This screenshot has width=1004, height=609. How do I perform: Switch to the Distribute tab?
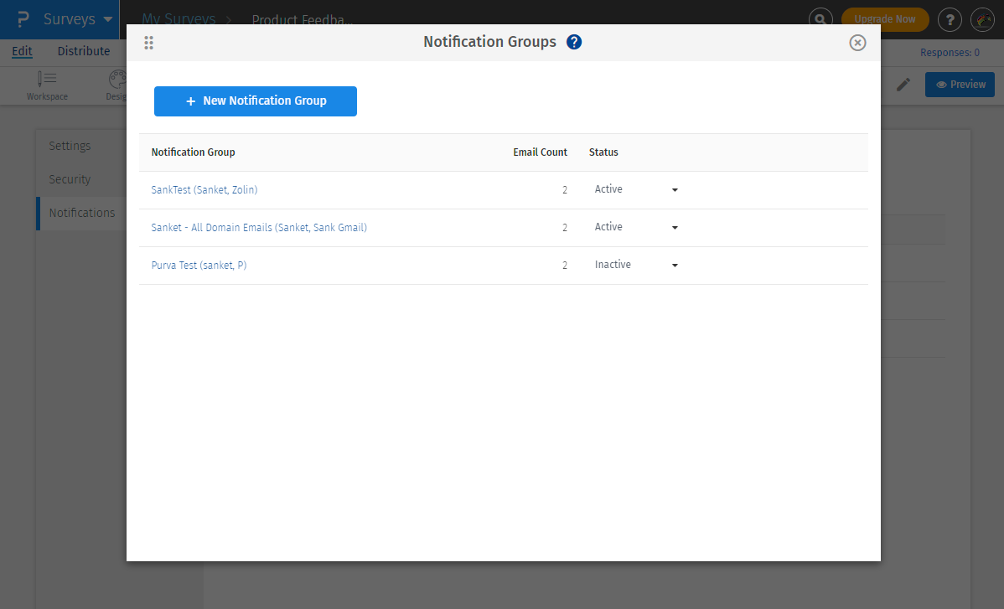(84, 51)
